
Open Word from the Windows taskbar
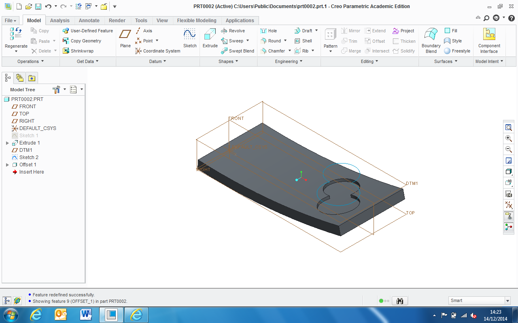(x=86, y=315)
